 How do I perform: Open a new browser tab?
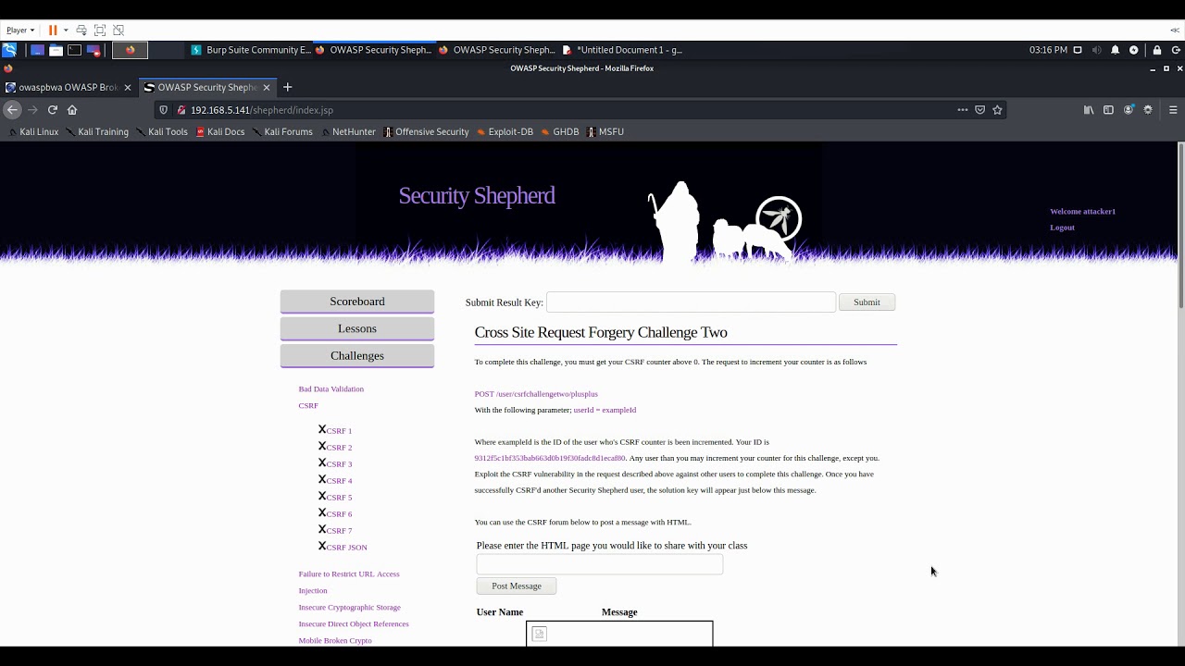(x=287, y=87)
